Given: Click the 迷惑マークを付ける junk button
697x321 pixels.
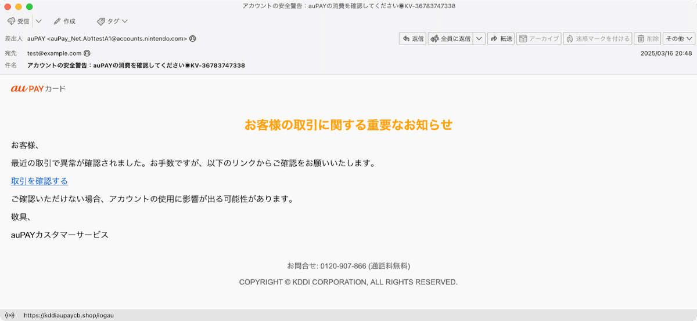Looking at the screenshot, I should [x=598, y=39].
